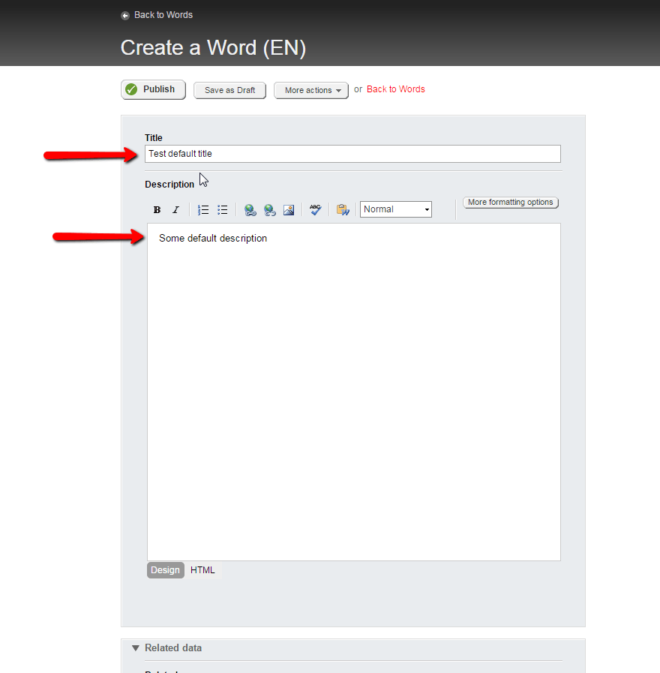Click into the Title text field
The width and height of the screenshot is (660, 673).
tap(352, 154)
